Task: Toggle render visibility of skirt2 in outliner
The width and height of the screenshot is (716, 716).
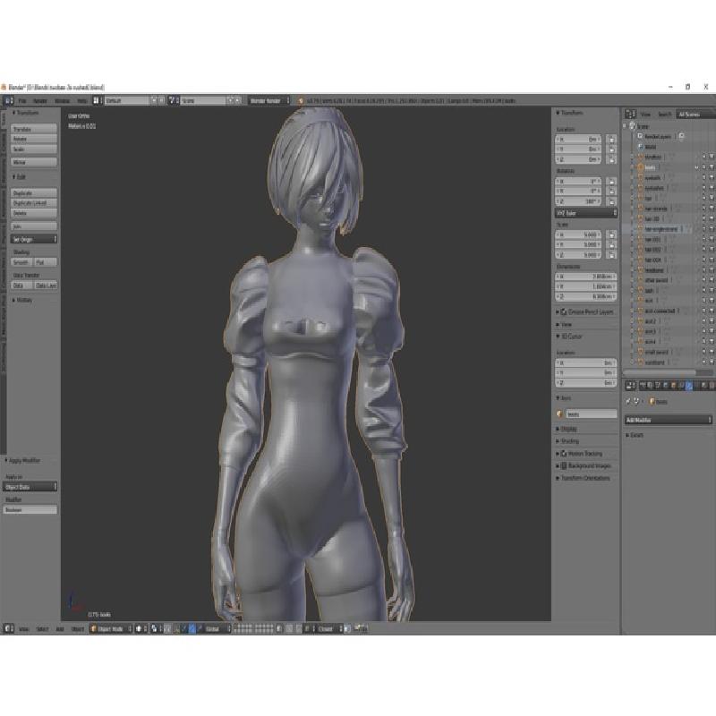Action: (x=712, y=321)
